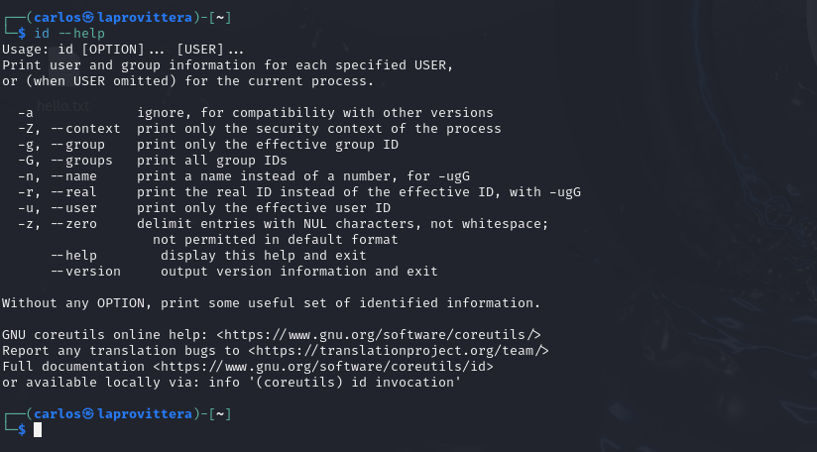Click the --zero option text
This screenshot has width=817, height=452.
pos(73,224)
